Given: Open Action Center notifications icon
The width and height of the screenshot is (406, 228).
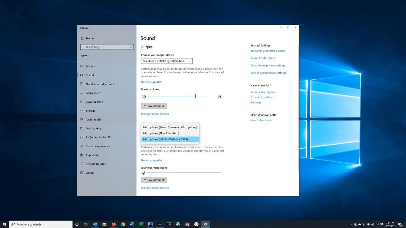Looking at the screenshot, I should click(x=400, y=224).
